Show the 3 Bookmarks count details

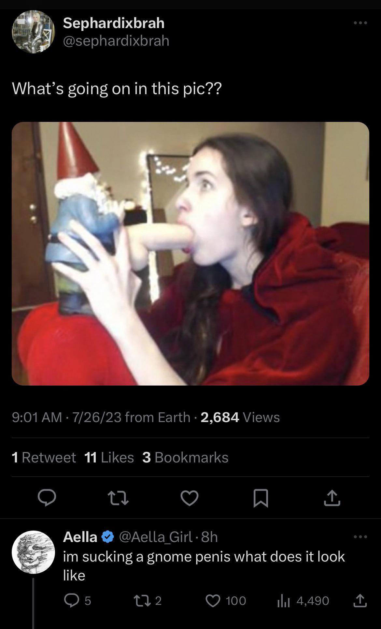[185, 457]
